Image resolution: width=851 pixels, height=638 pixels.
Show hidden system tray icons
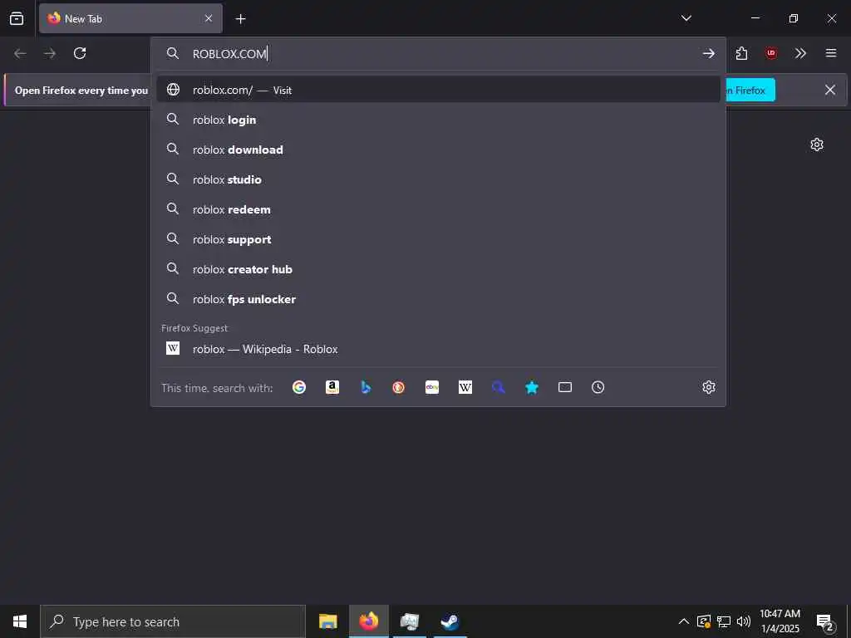coord(684,621)
